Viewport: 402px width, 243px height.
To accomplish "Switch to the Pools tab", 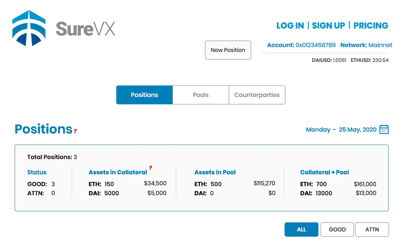I will [x=200, y=95].
